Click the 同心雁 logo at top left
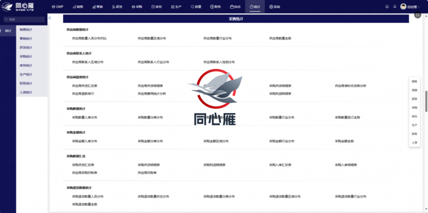Viewport: 428px width, 213px height. click(x=18, y=6)
